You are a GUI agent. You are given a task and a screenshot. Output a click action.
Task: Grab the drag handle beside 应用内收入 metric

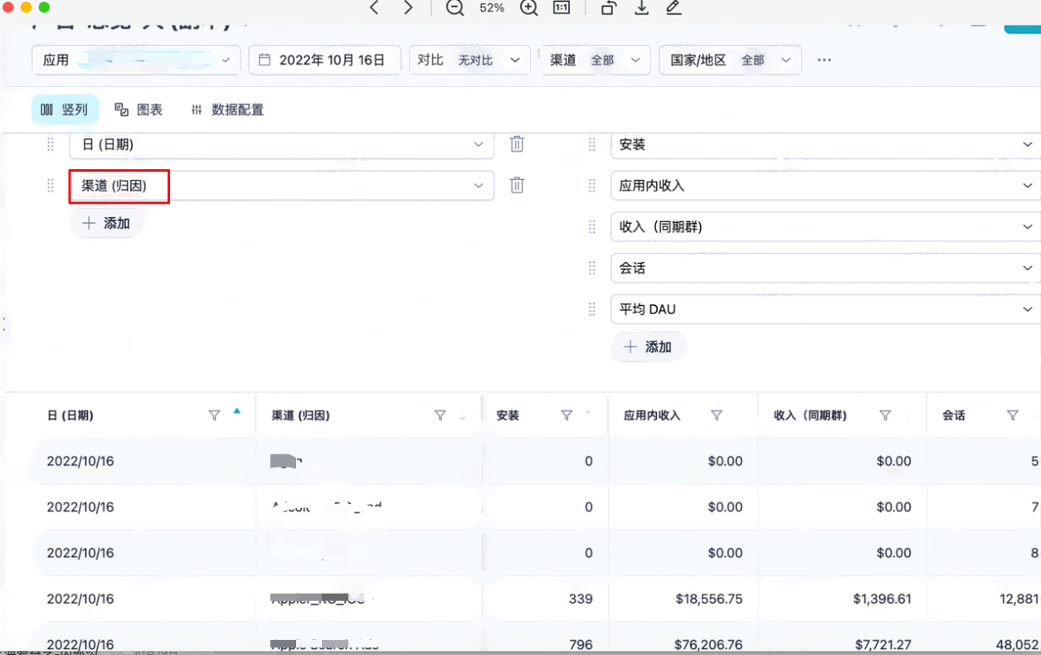pos(592,186)
